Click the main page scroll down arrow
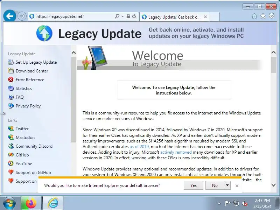Viewport: 280px width, 210px height. (273, 185)
